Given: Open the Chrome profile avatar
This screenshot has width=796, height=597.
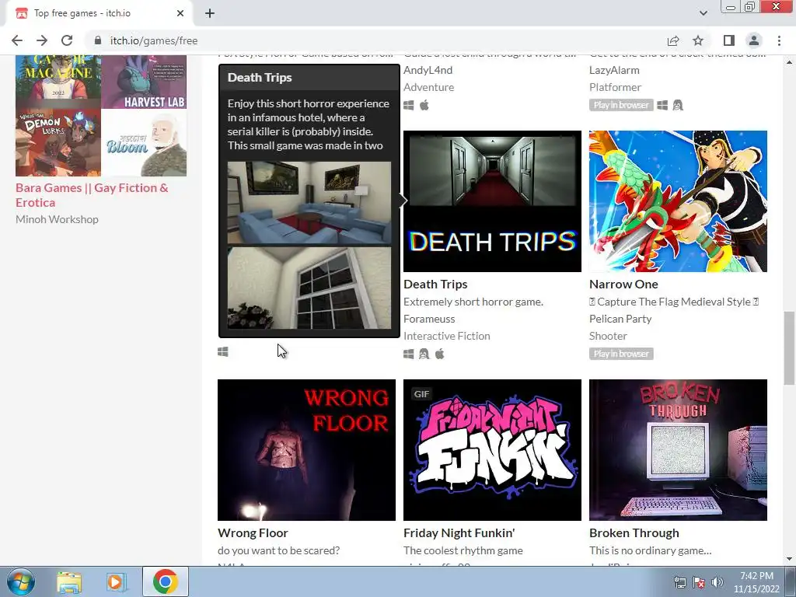Looking at the screenshot, I should point(754,40).
